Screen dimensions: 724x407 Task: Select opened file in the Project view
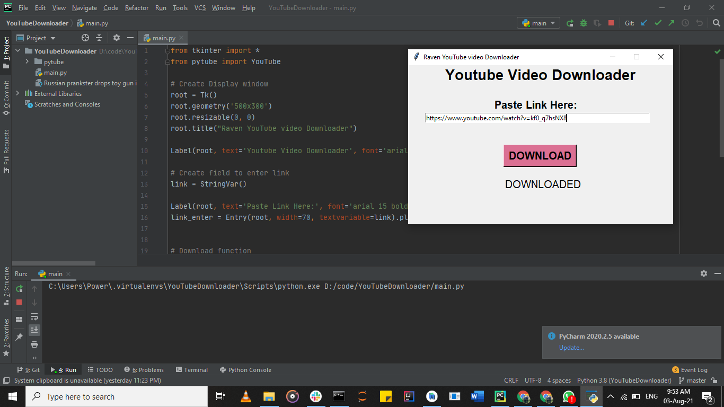tap(84, 38)
